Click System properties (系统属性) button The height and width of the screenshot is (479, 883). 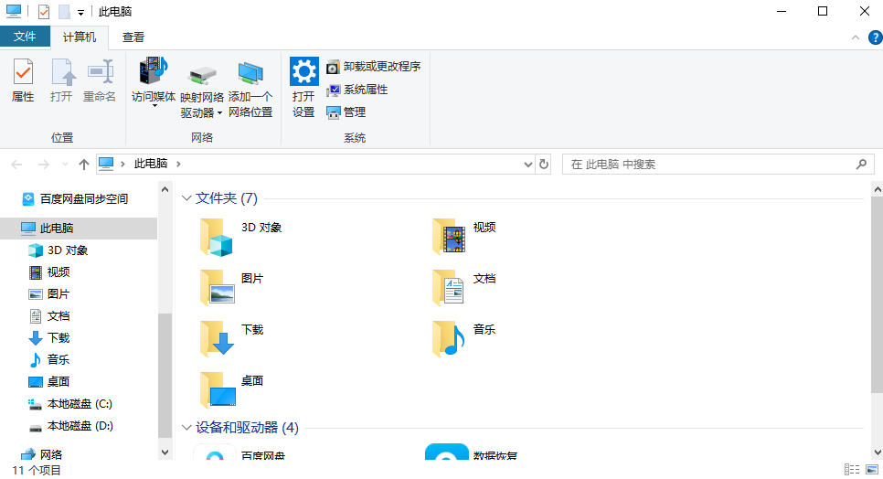coord(357,90)
